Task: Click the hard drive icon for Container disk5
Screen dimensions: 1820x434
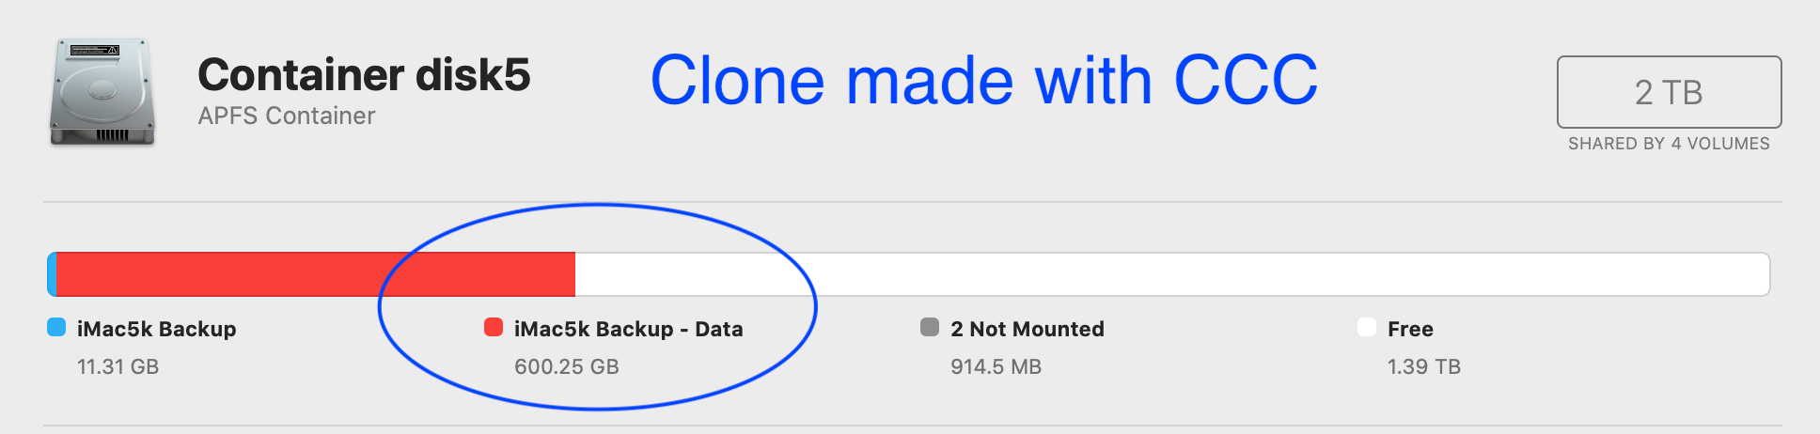Action: pyautogui.click(x=102, y=92)
